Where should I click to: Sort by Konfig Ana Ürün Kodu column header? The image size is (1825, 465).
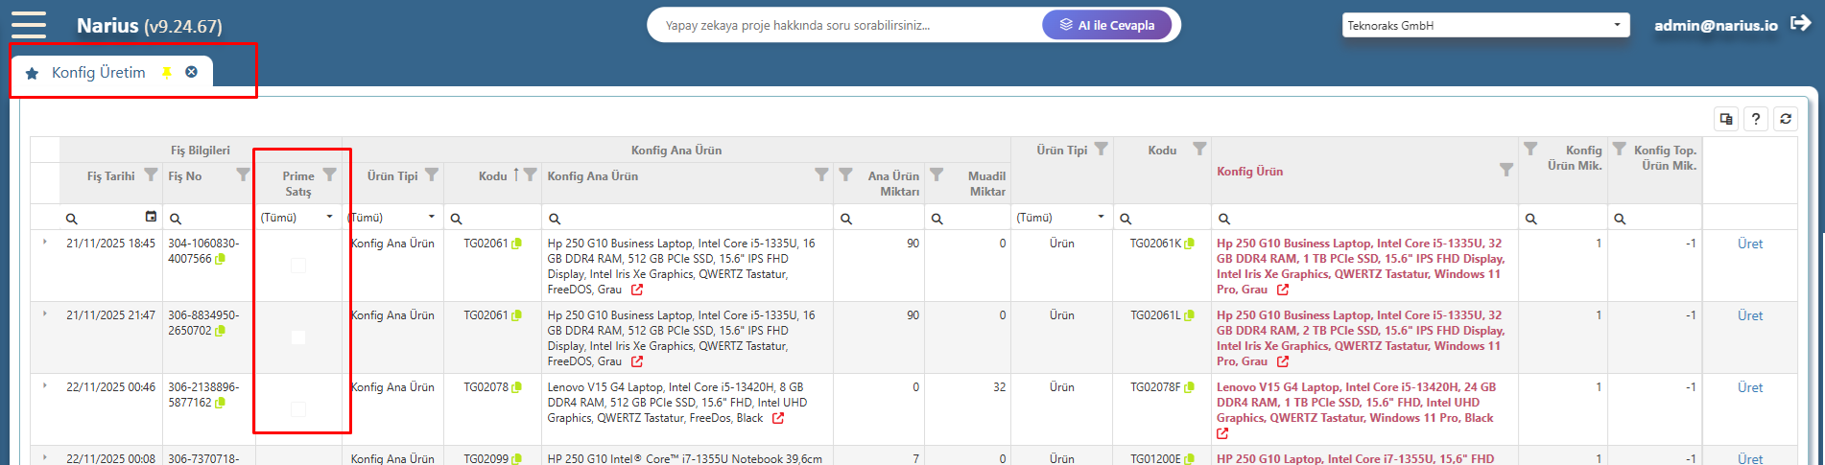click(493, 175)
